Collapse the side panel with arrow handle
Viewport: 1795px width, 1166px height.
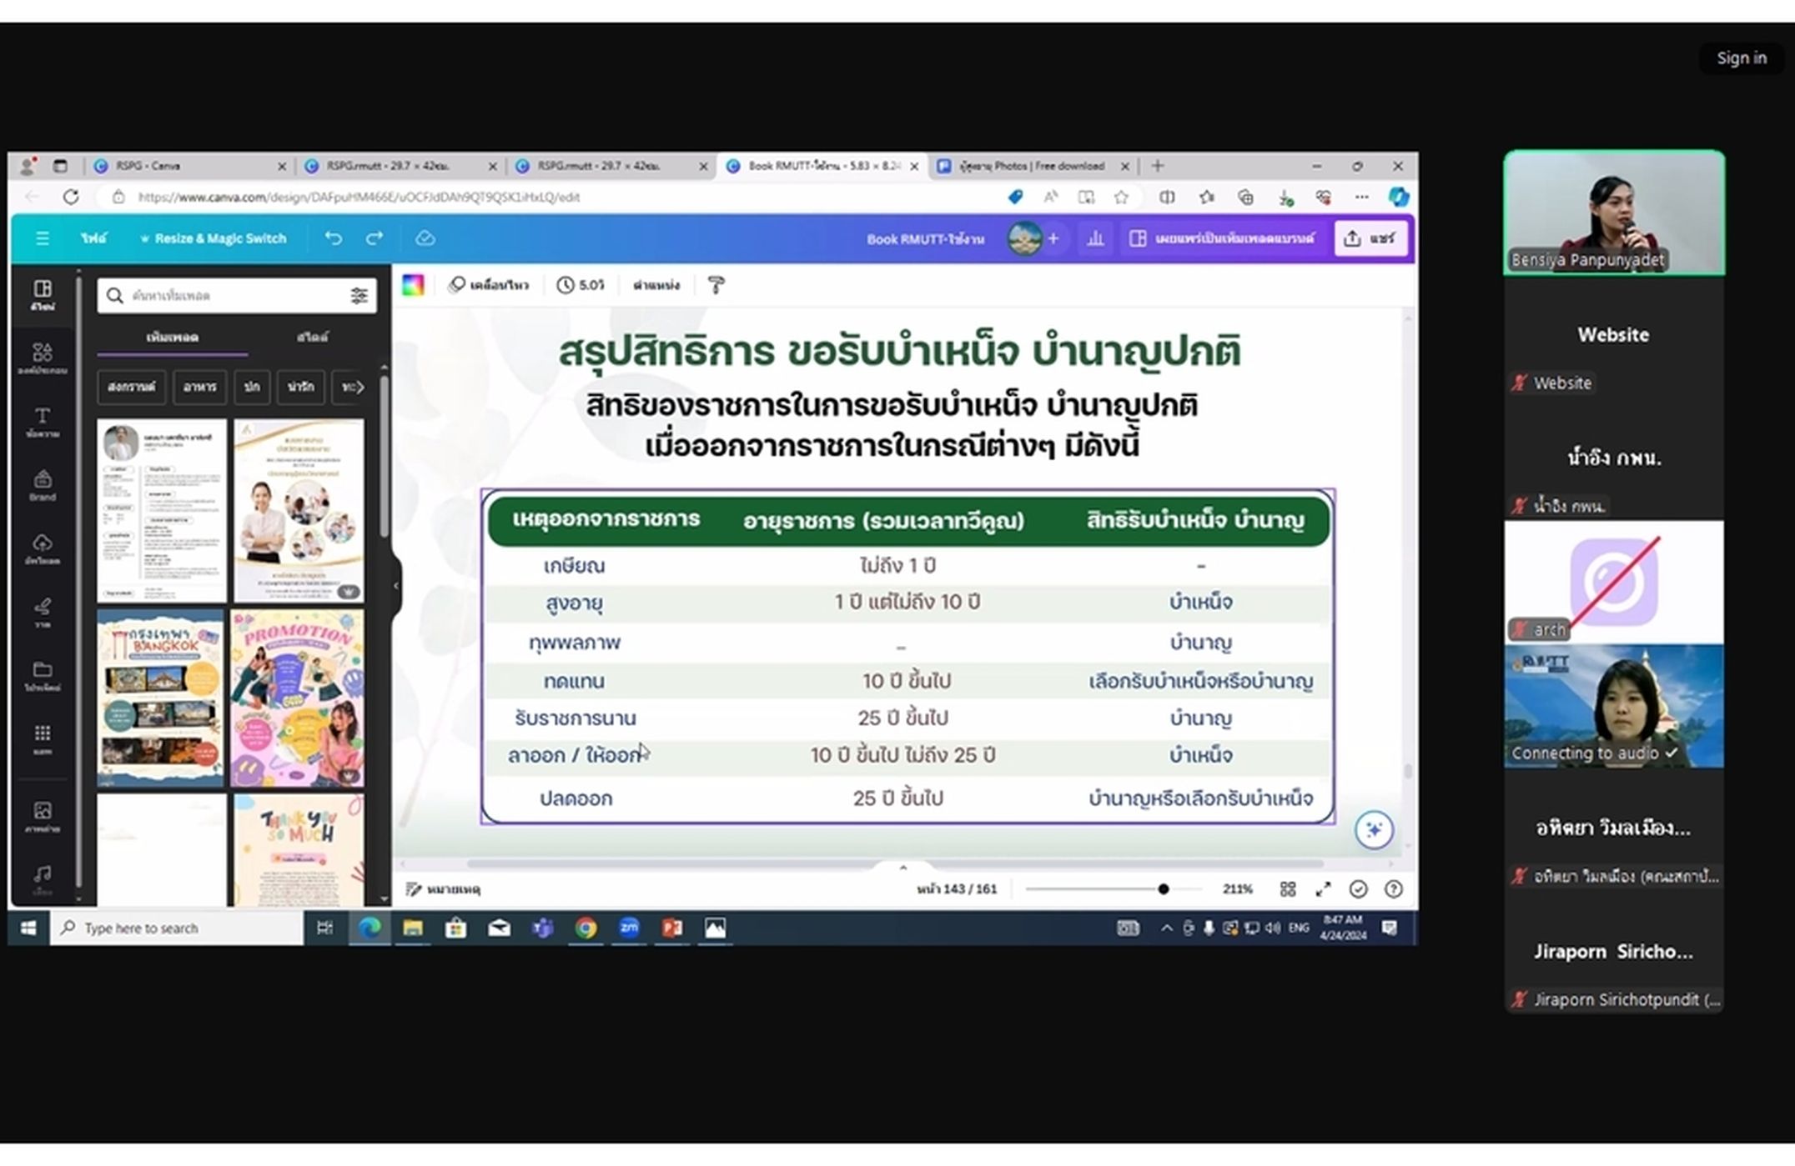click(x=396, y=585)
